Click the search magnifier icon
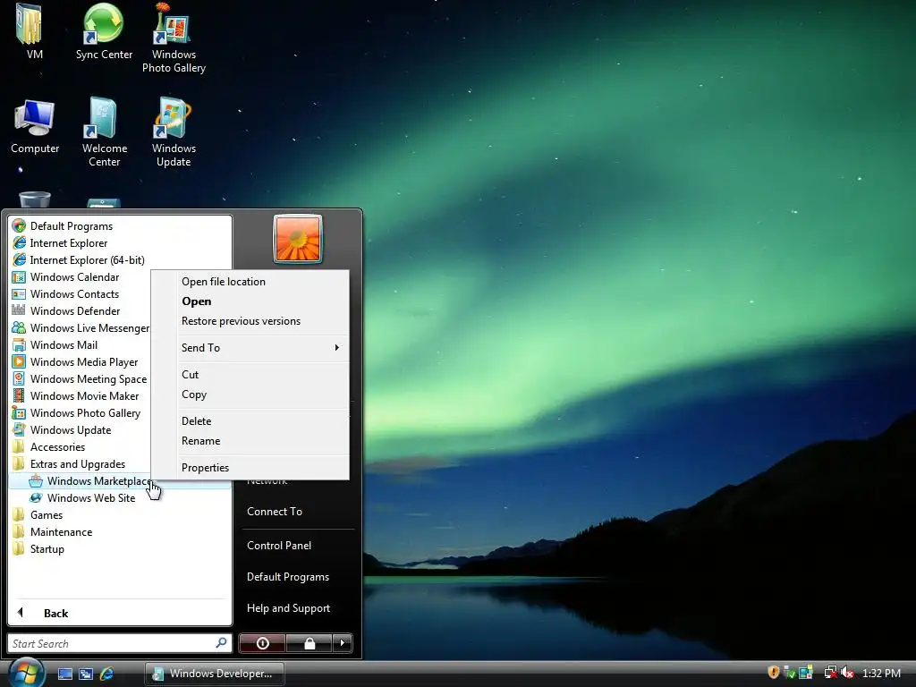 pyautogui.click(x=222, y=642)
